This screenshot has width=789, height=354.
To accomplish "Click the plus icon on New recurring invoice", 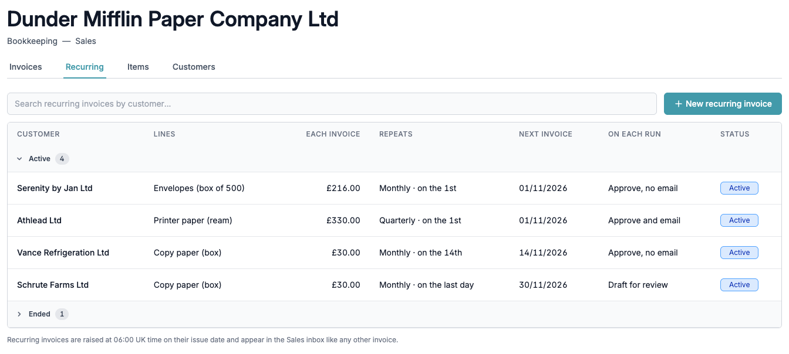I will coord(679,104).
